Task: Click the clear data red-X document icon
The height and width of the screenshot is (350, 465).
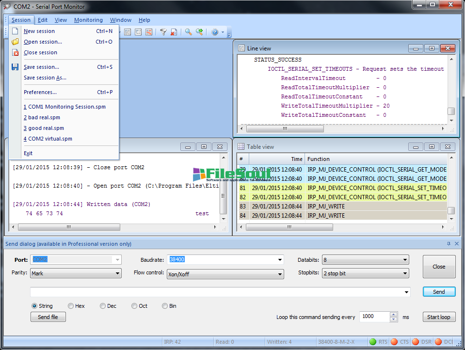Action: (x=173, y=32)
